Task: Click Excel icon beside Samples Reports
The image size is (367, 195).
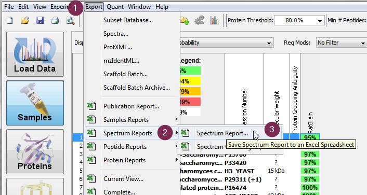Action: [x=91, y=120]
